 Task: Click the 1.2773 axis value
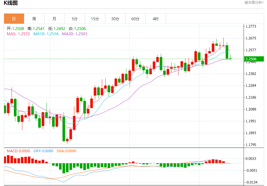click(251, 26)
